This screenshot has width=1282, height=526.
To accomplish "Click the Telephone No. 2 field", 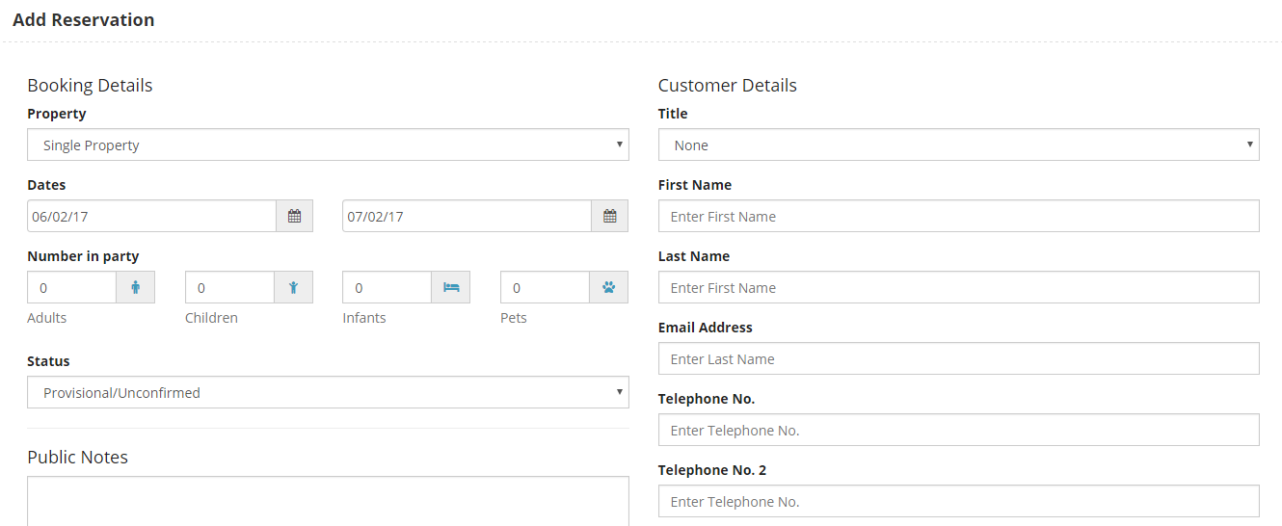I will click(958, 501).
